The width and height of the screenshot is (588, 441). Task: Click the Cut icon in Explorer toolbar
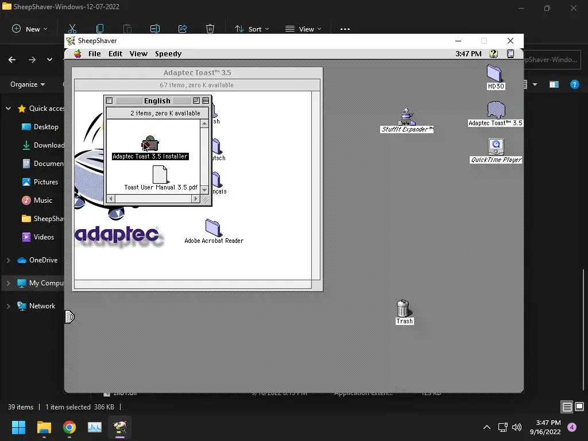[x=72, y=29]
